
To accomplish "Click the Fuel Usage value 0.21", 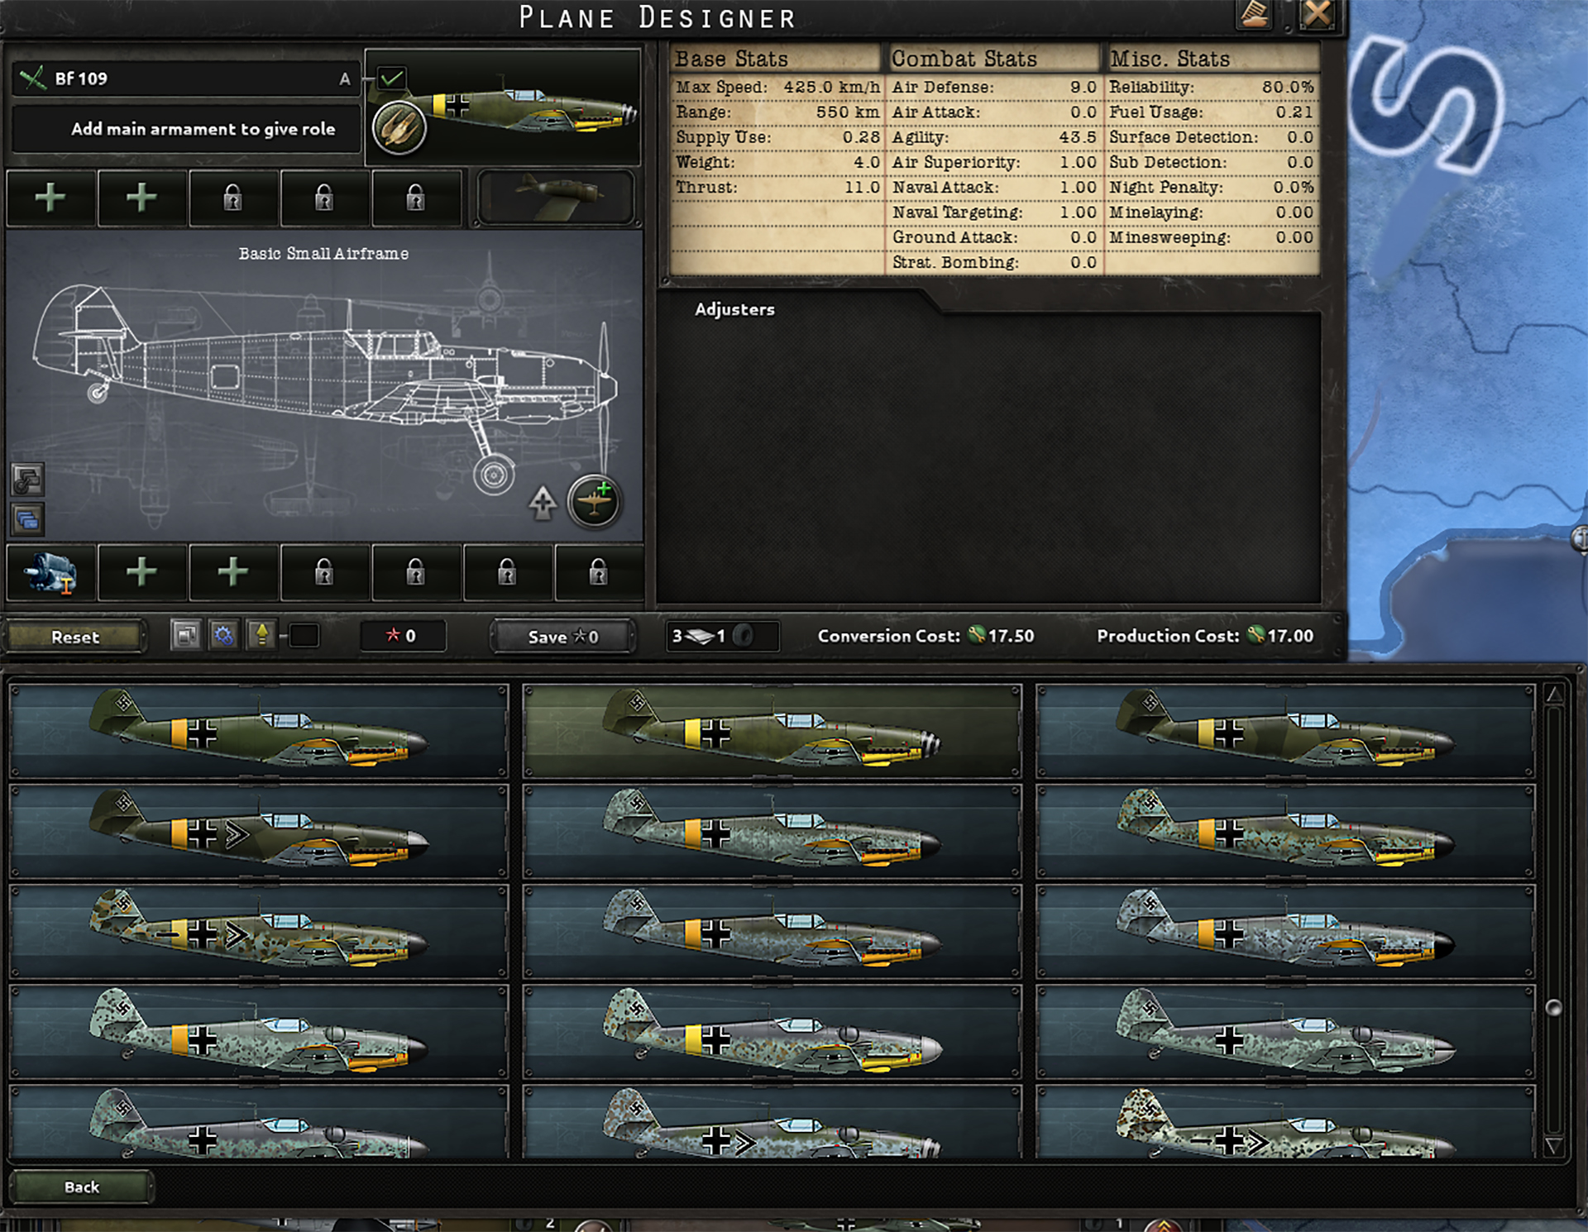I will click(x=1294, y=112).
